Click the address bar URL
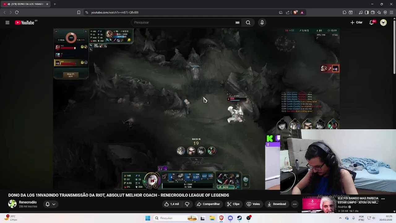This screenshot has height=223, width=396. [115, 12]
